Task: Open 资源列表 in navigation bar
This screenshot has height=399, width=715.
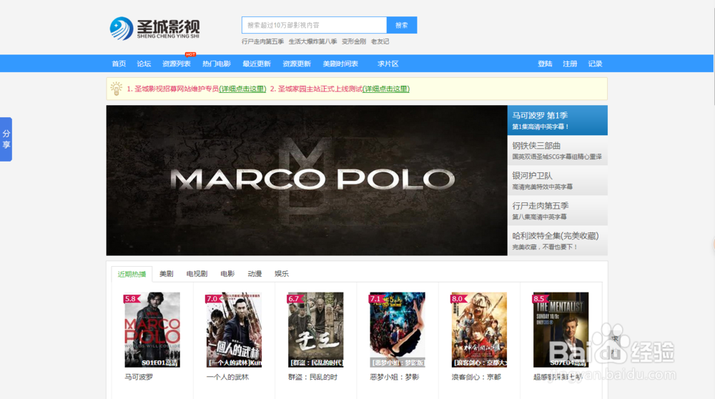Action: (177, 64)
